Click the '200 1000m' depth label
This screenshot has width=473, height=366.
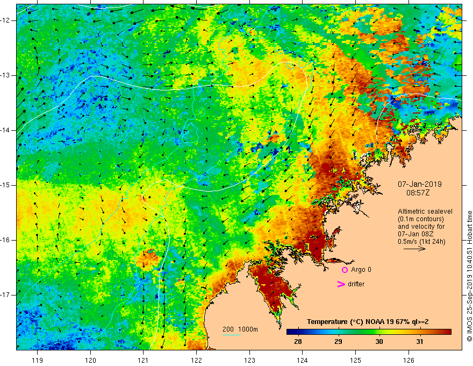(x=240, y=329)
